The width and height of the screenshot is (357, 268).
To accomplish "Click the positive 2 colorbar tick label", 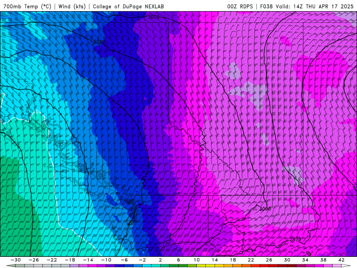I will tap(160, 260).
